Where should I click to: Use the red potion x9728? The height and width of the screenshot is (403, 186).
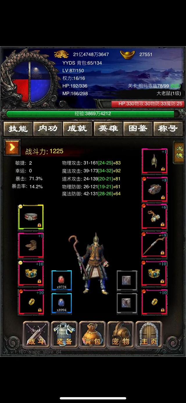(x=61, y=280)
